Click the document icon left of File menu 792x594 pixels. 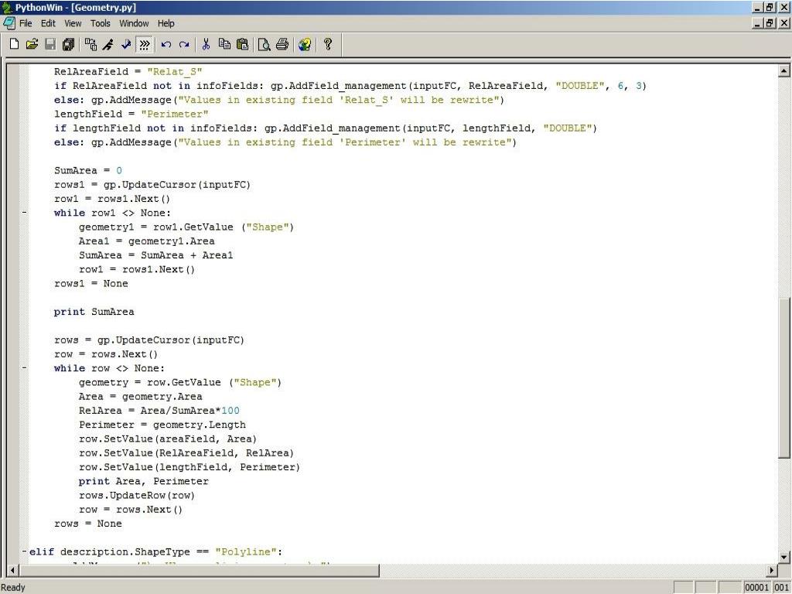9,23
